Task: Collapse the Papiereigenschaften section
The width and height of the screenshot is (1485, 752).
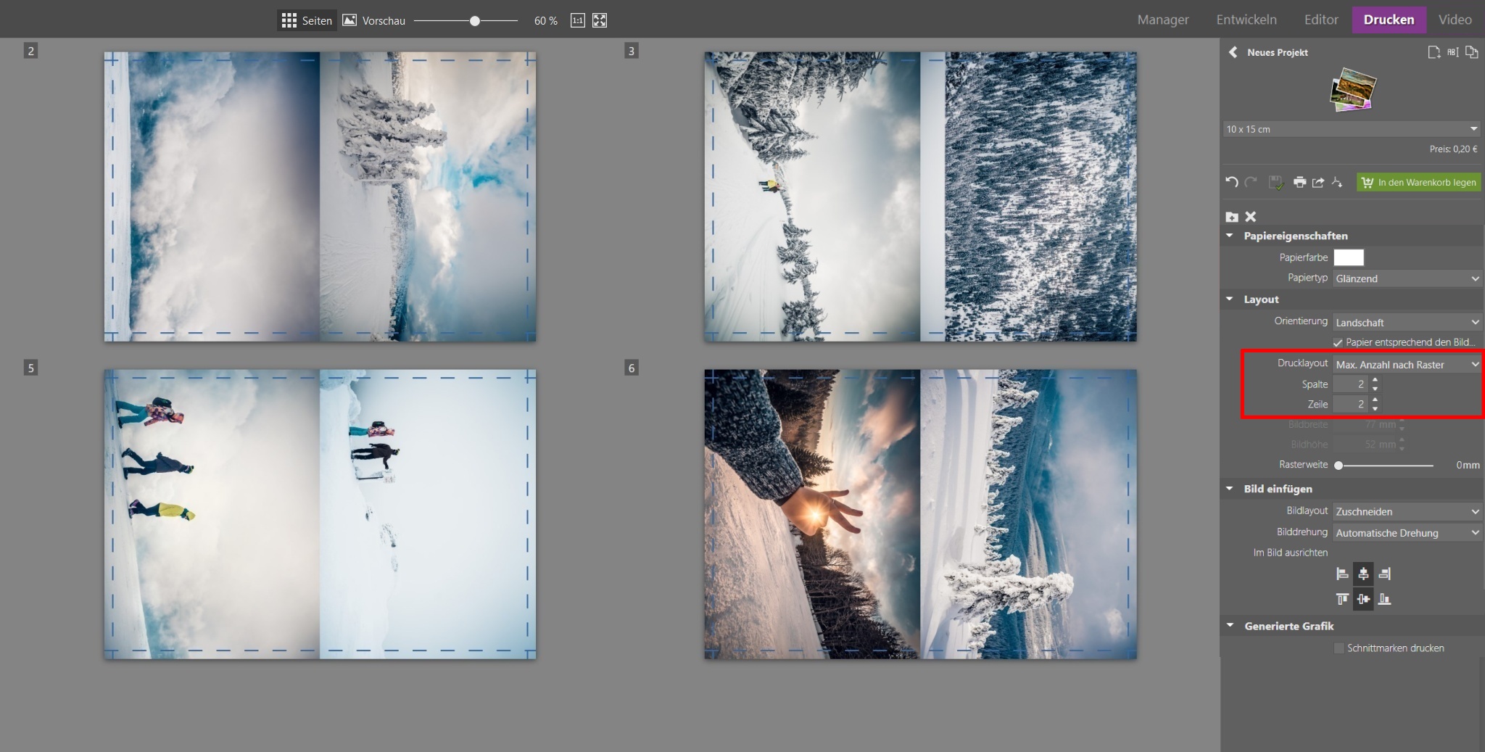Action: pyautogui.click(x=1230, y=236)
